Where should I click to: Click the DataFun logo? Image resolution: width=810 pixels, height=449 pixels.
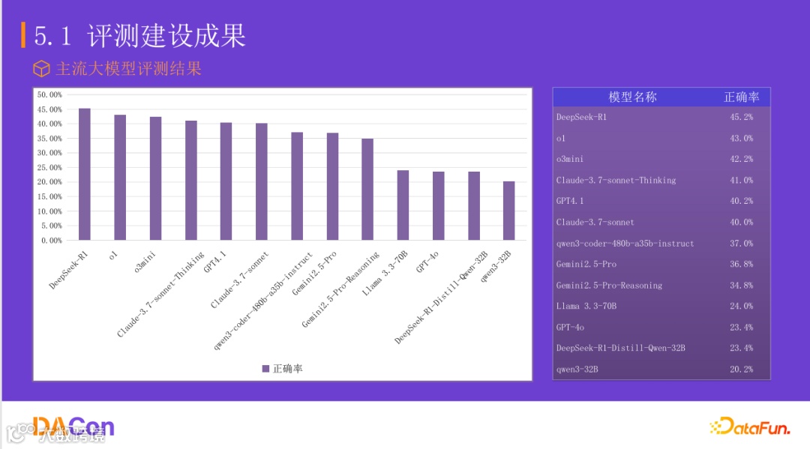pyautogui.click(x=749, y=427)
